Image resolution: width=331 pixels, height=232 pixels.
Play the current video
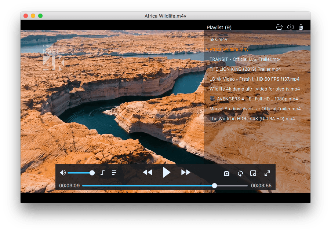click(x=166, y=172)
